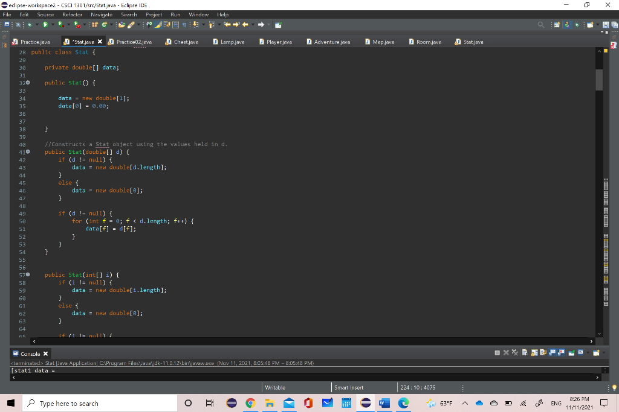
Task: Open the New Java Class dropdown arrow
Action: click(x=111, y=25)
